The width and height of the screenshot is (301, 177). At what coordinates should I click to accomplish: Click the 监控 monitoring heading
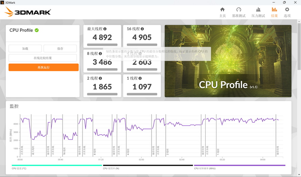[x=14, y=106]
